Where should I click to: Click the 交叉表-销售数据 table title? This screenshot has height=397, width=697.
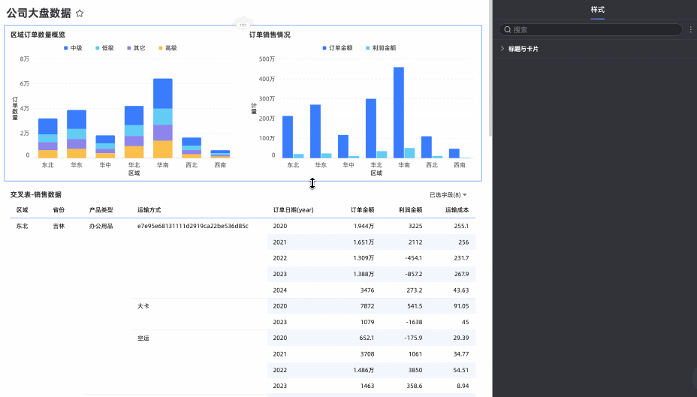36,194
